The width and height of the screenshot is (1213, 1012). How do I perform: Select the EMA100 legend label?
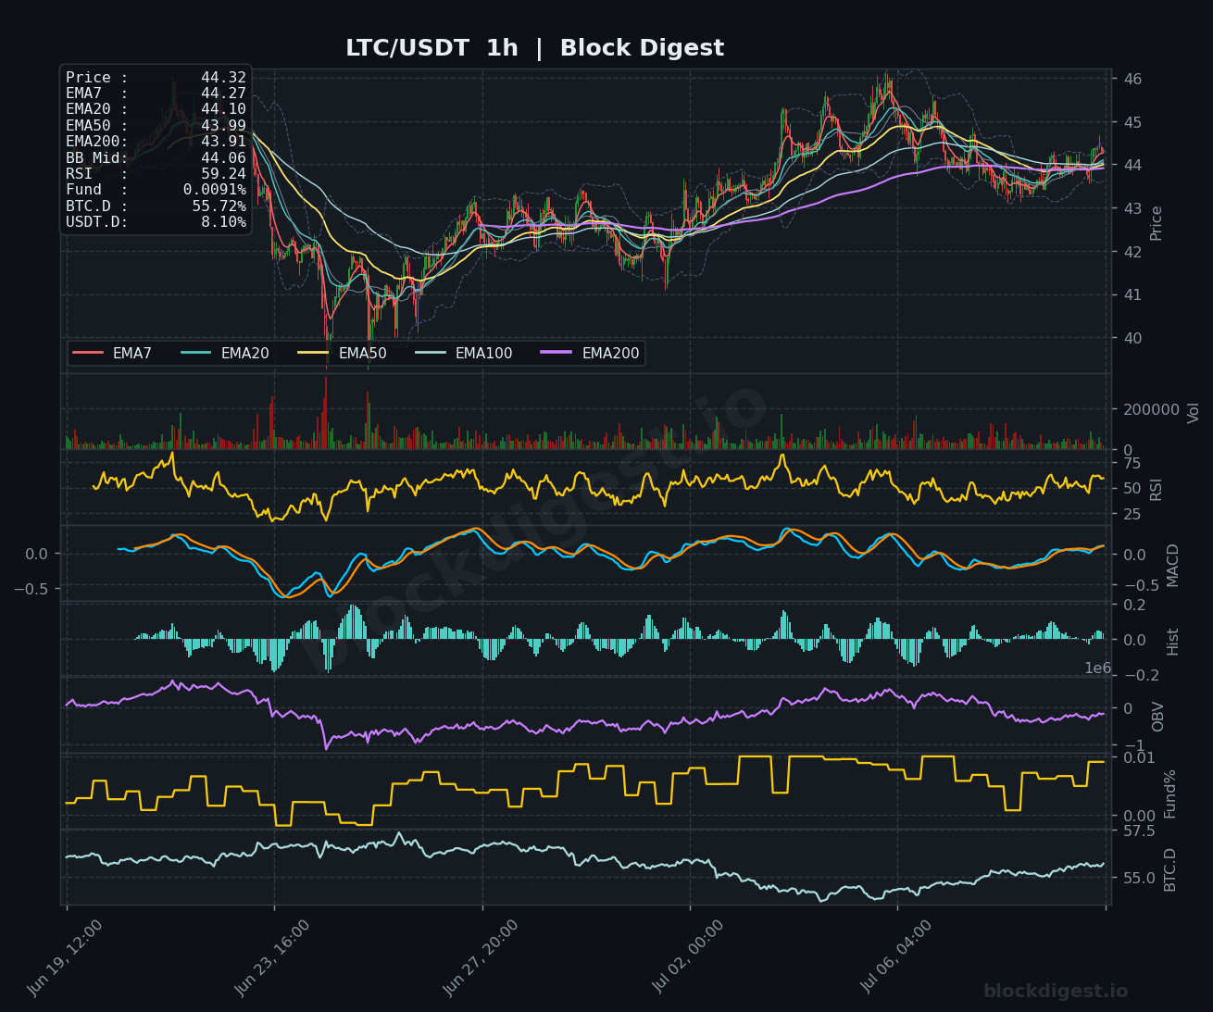[x=483, y=354]
